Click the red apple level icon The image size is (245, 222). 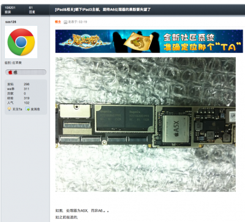10,72
